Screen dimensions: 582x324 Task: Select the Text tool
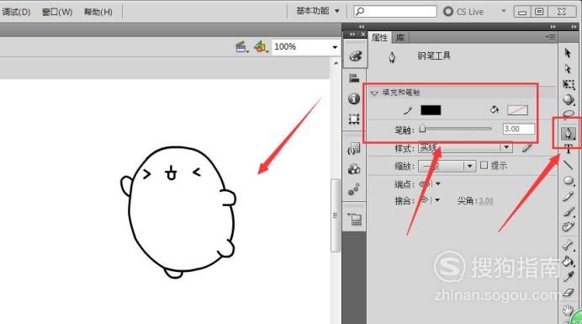coord(569,149)
